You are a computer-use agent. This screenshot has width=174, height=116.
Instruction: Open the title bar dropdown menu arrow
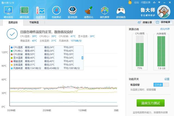click(159, 2)
